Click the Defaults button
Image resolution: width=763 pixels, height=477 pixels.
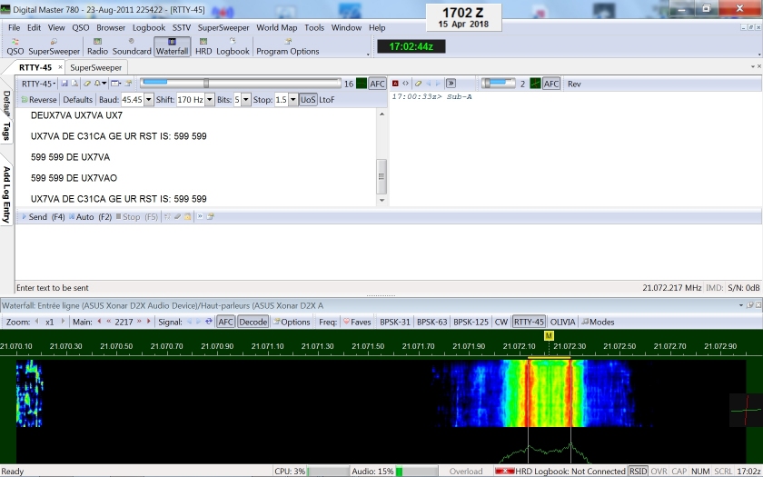point(78,99)
